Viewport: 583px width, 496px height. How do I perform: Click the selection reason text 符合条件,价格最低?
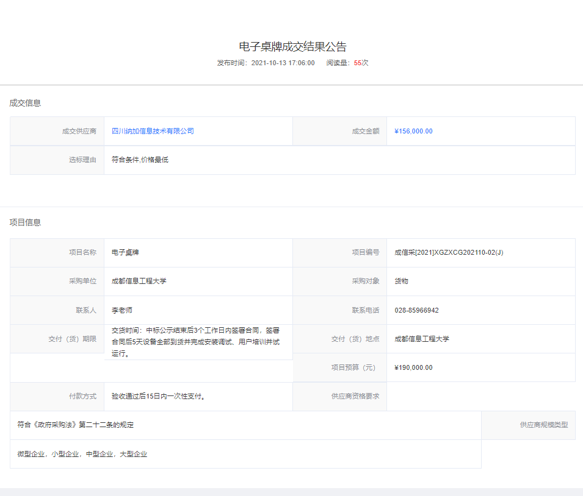[140, 160]
